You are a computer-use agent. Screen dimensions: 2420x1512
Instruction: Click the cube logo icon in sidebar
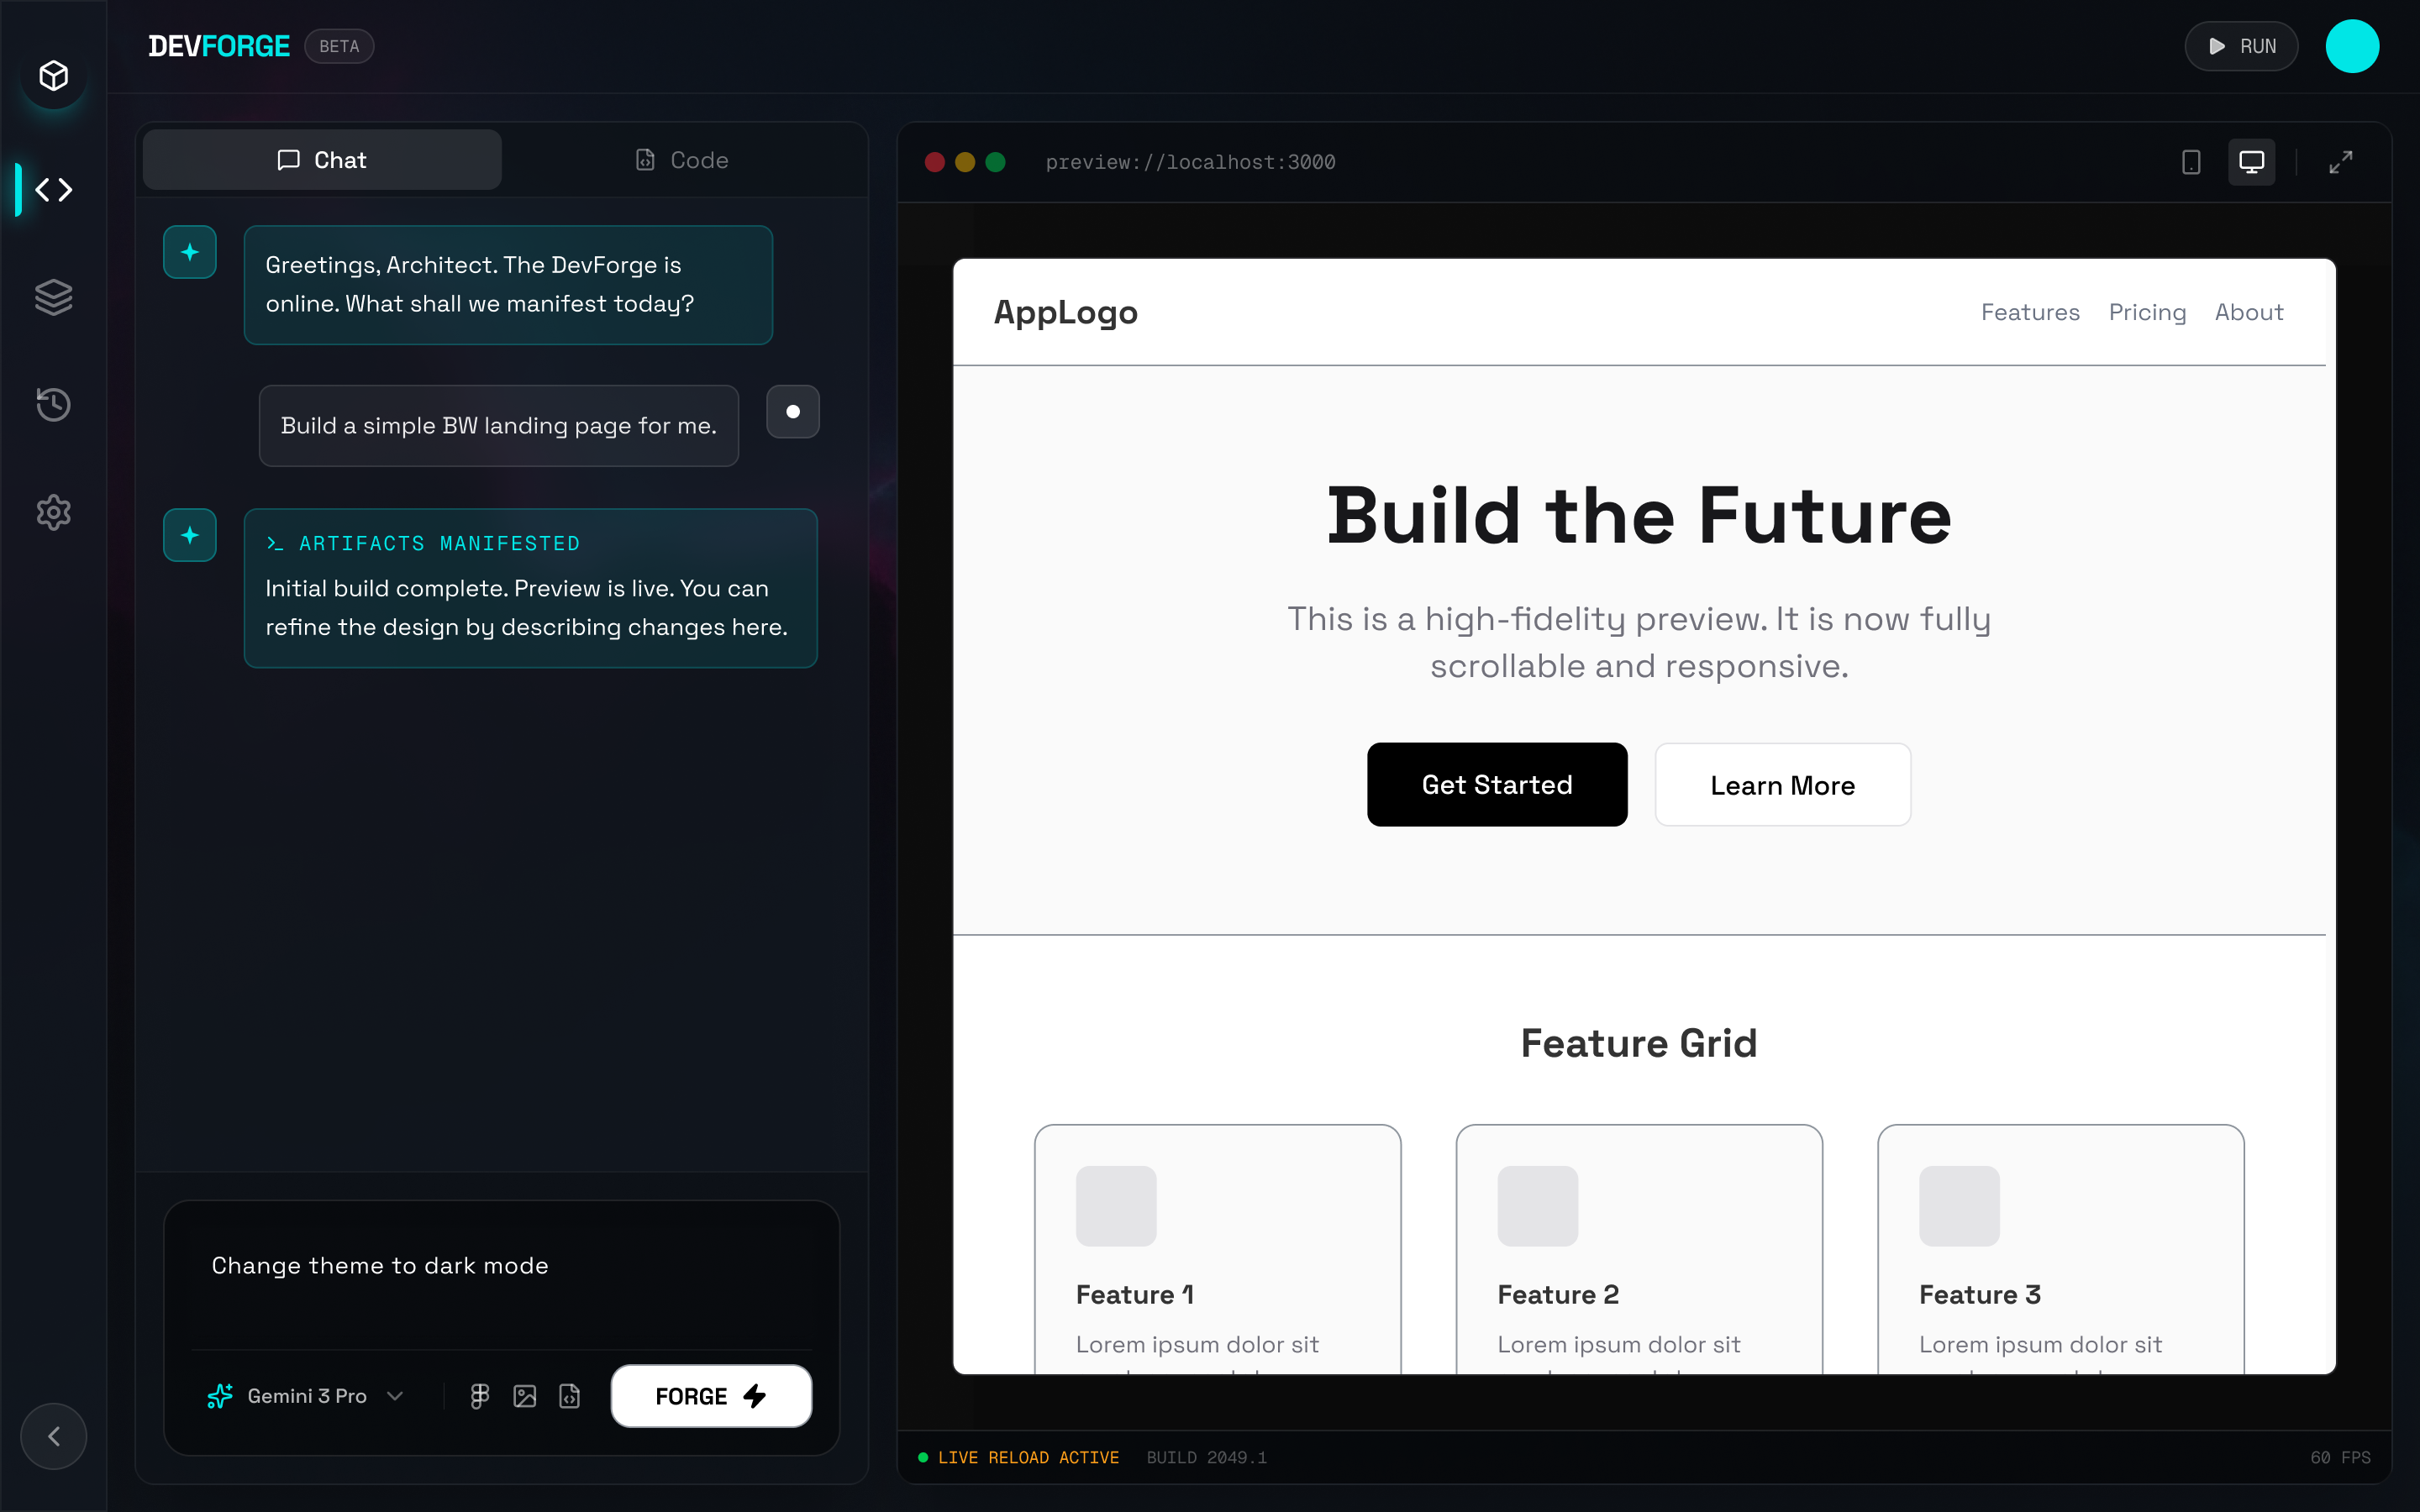click(54, 76)
